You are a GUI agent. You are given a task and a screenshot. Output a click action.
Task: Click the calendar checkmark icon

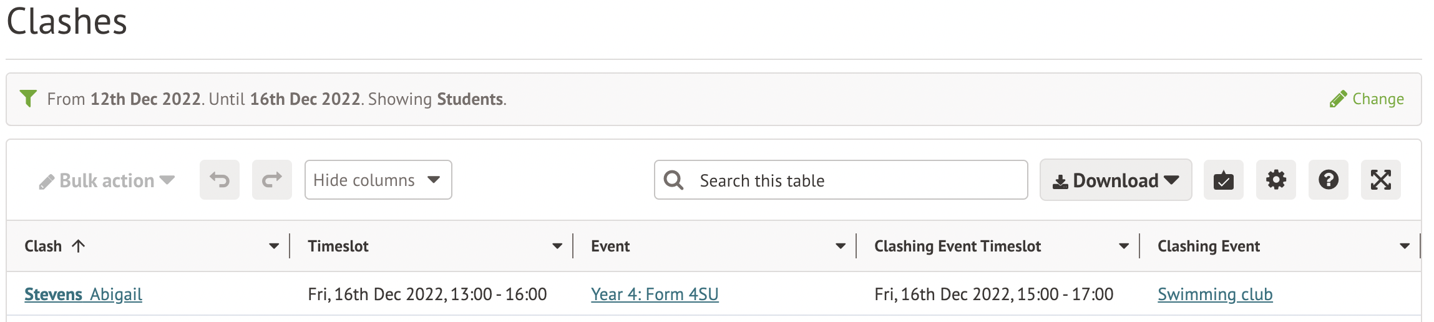pyautogui.click(x=1223, y=180)
